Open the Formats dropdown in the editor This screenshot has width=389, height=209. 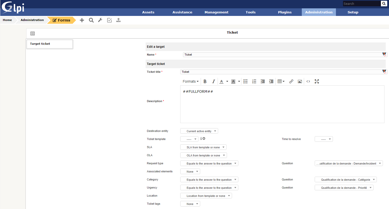coord(190,81)
